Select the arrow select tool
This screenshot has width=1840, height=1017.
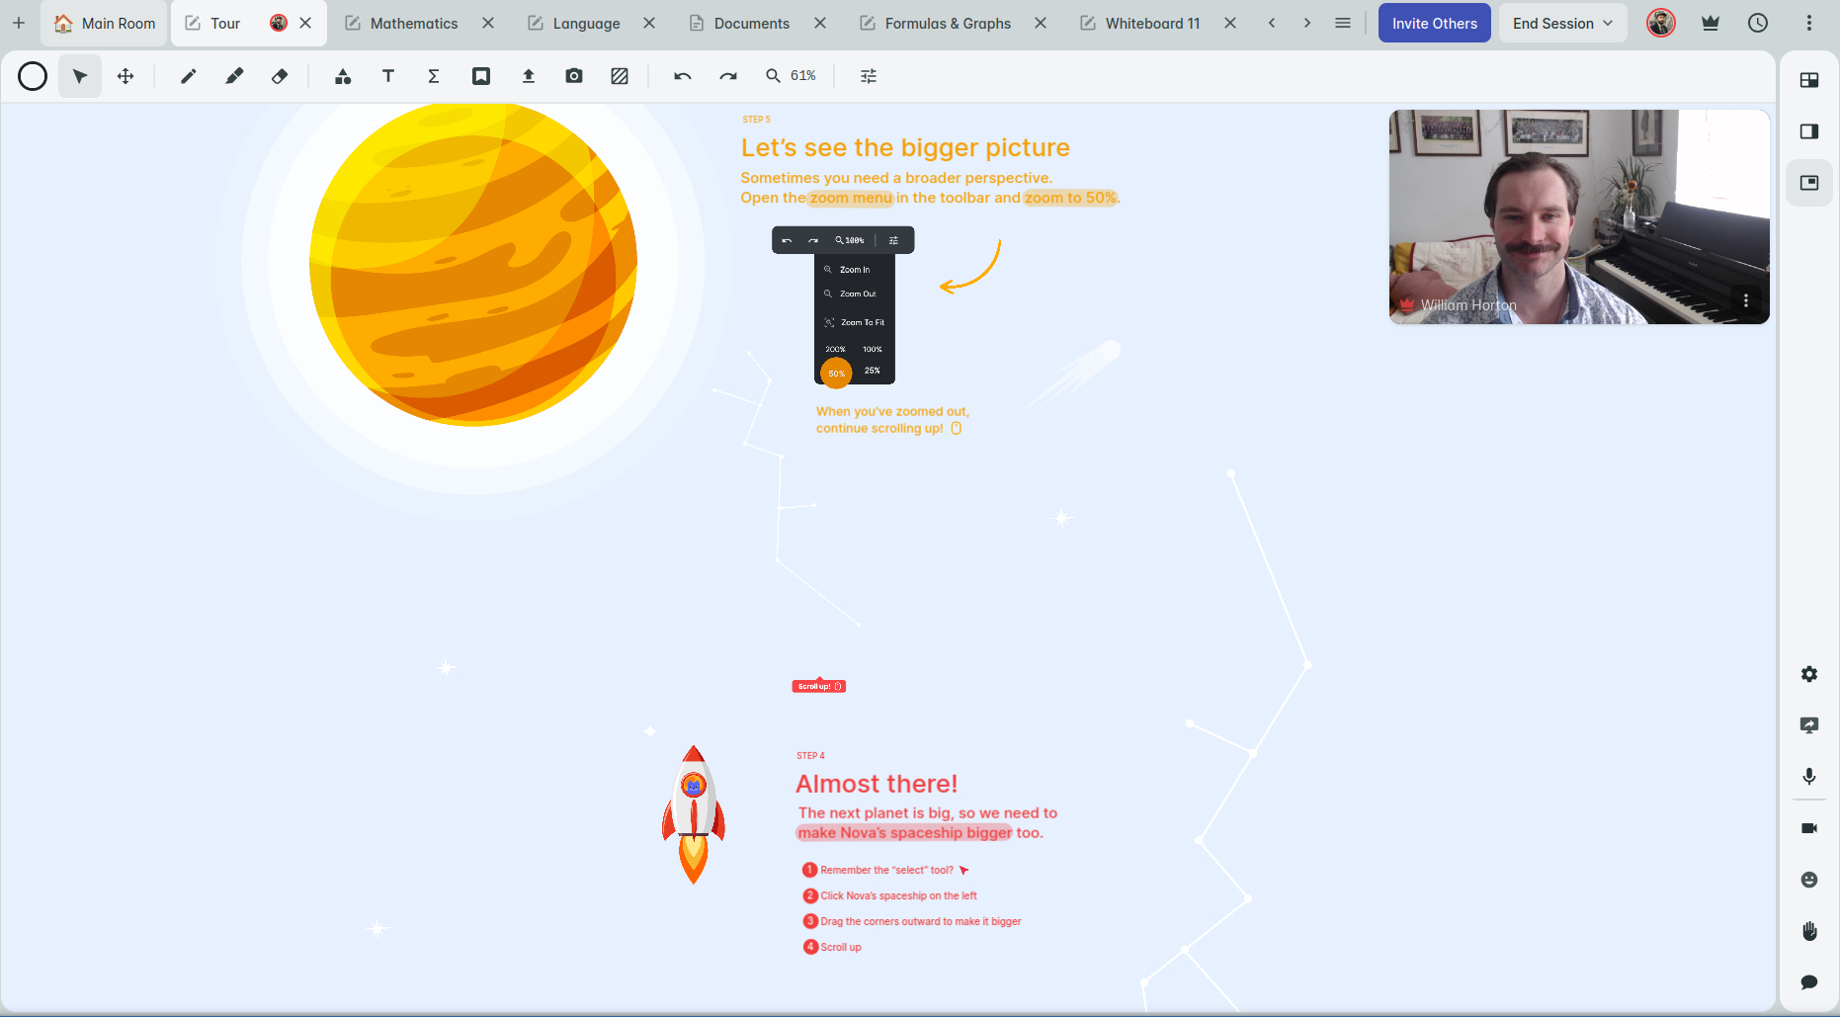80,76
